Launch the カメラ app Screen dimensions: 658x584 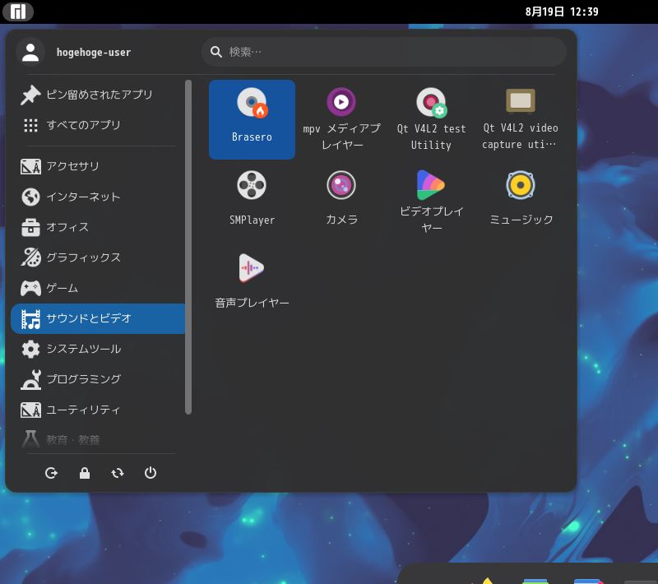coord(341,202)
